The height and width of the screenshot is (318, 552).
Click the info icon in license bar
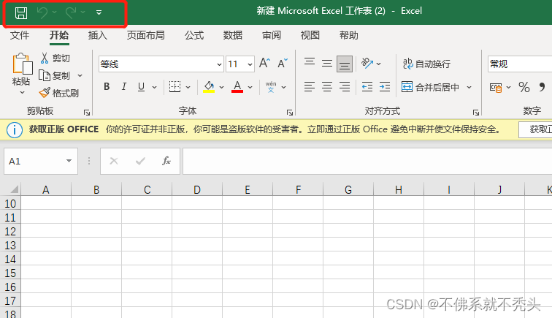tap(15, 130)
